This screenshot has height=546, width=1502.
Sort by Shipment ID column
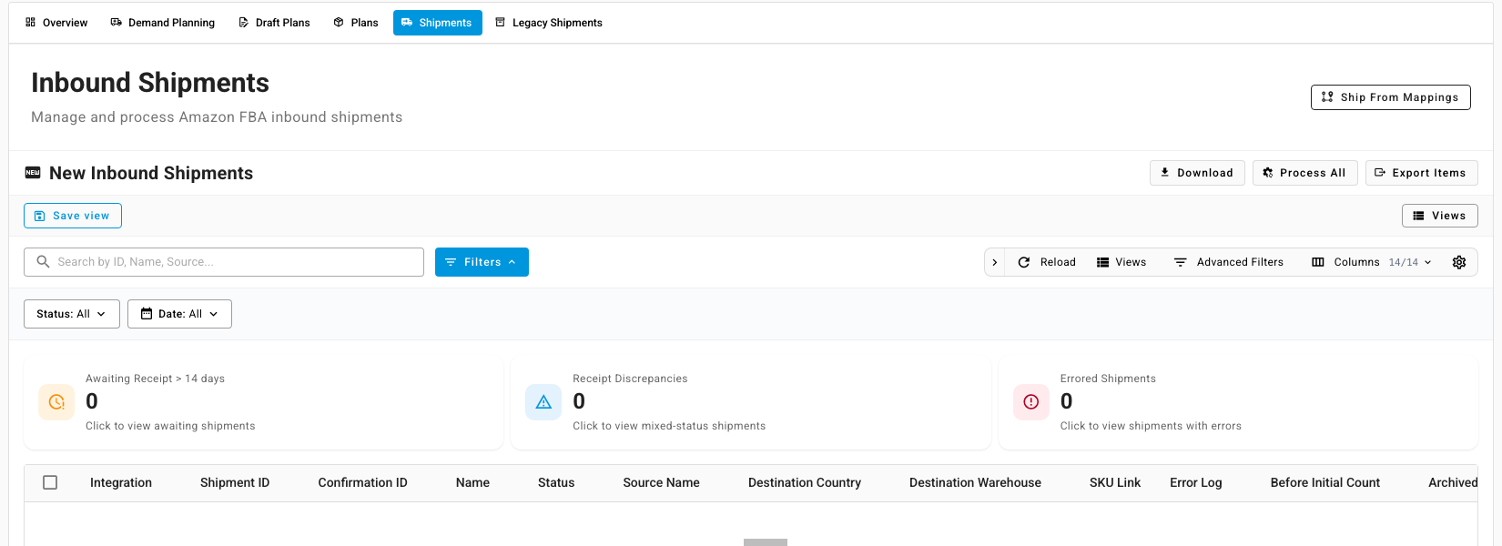235,483
